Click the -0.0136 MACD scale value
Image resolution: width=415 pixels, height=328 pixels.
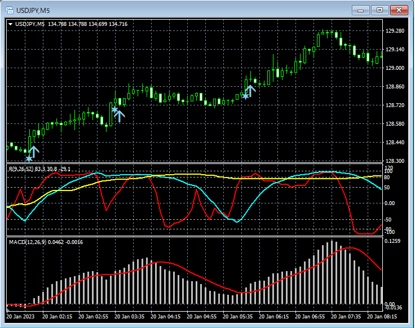pos(393,308)
